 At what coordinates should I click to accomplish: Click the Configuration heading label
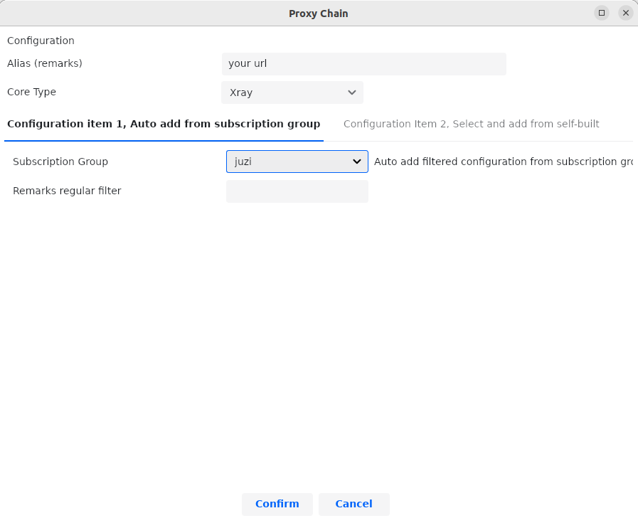pyautogui.click(x=41, y=41)
